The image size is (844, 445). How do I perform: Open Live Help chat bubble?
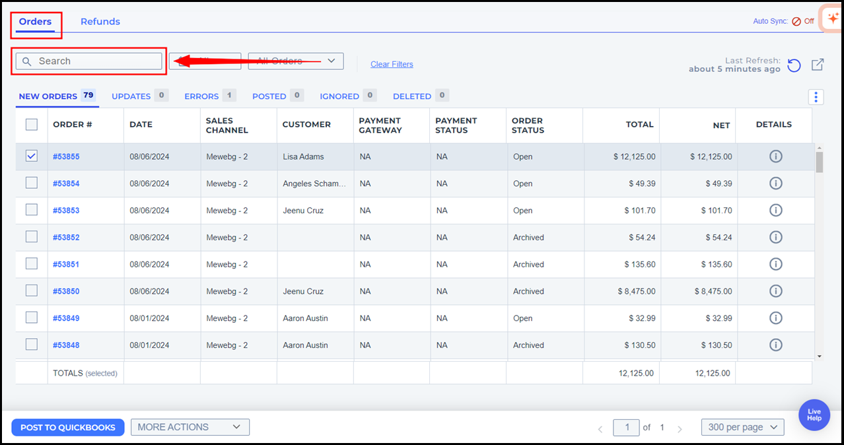pyautogui.click(x=814, y=415)
